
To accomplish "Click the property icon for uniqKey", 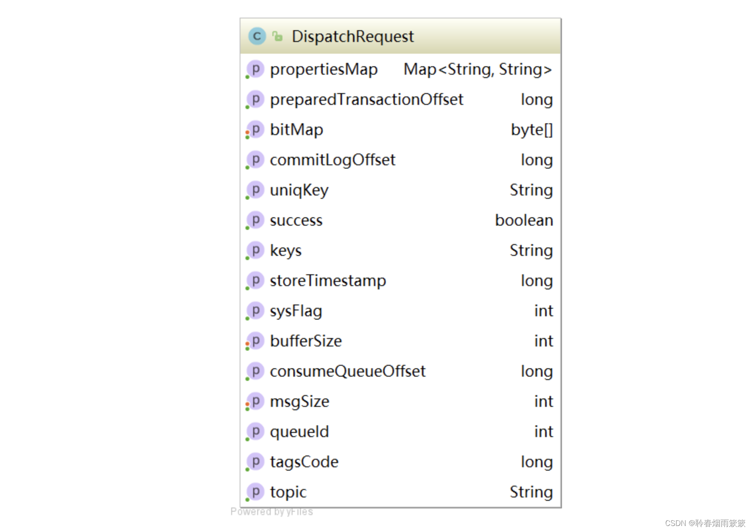I will 255,190.
